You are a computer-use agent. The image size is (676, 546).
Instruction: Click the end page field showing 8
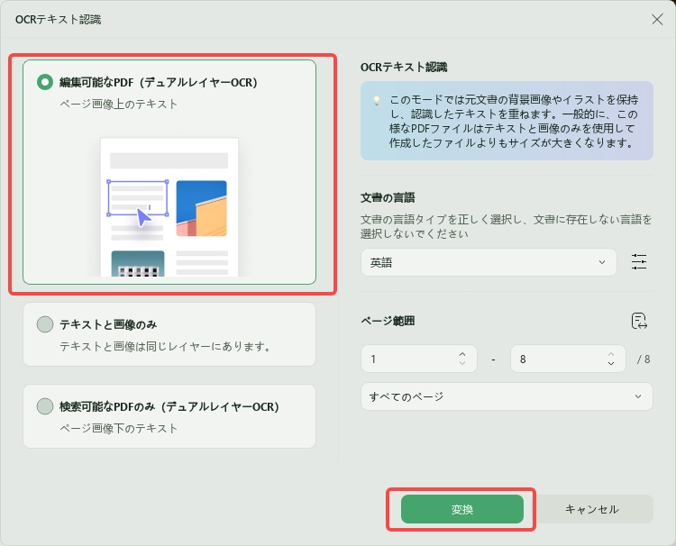pyautogui.click(x=568, y=359)
